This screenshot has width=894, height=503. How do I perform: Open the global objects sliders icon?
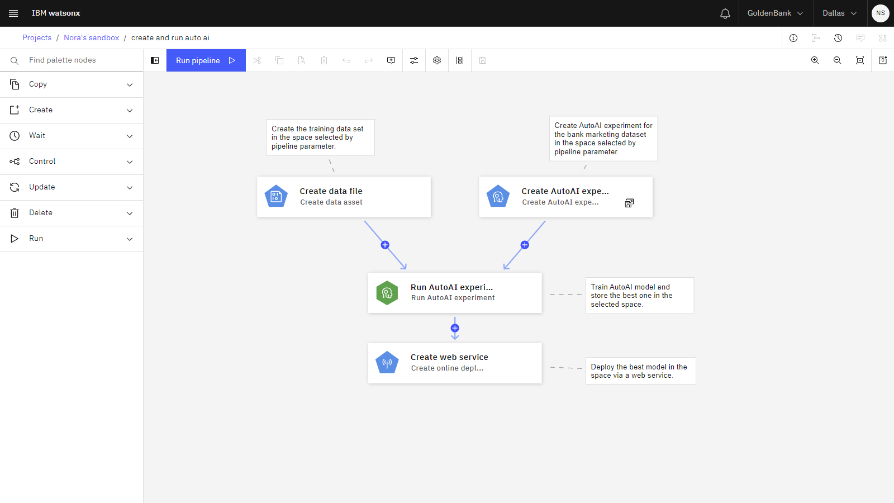pos(414,60)
